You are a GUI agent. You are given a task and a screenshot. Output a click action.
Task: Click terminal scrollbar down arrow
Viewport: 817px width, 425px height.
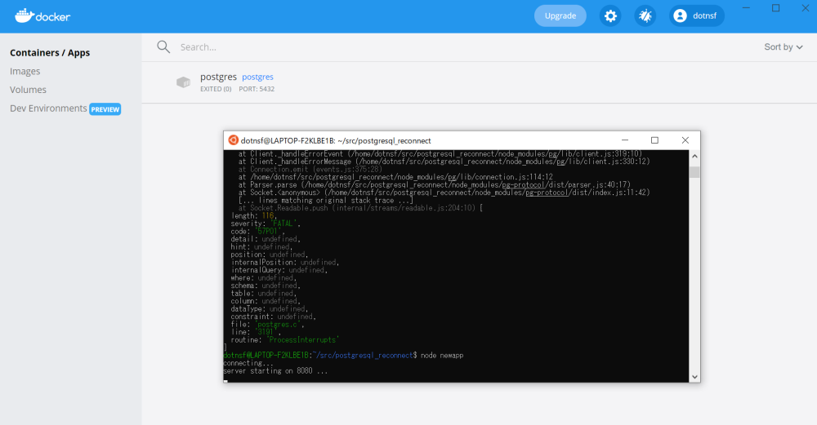pos(694,377)
